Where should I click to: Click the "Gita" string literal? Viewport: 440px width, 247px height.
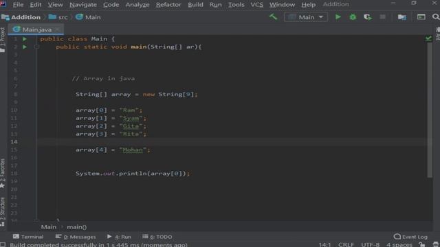pyautogui.click(x=131, y=126)
